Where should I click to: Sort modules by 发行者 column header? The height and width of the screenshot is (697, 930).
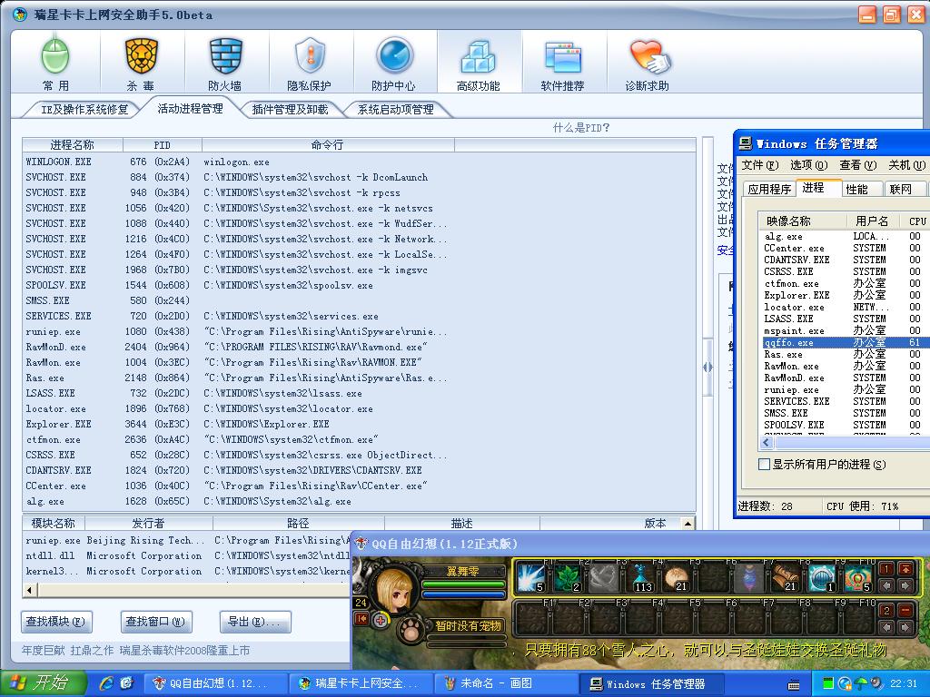(x=148, y=524)
